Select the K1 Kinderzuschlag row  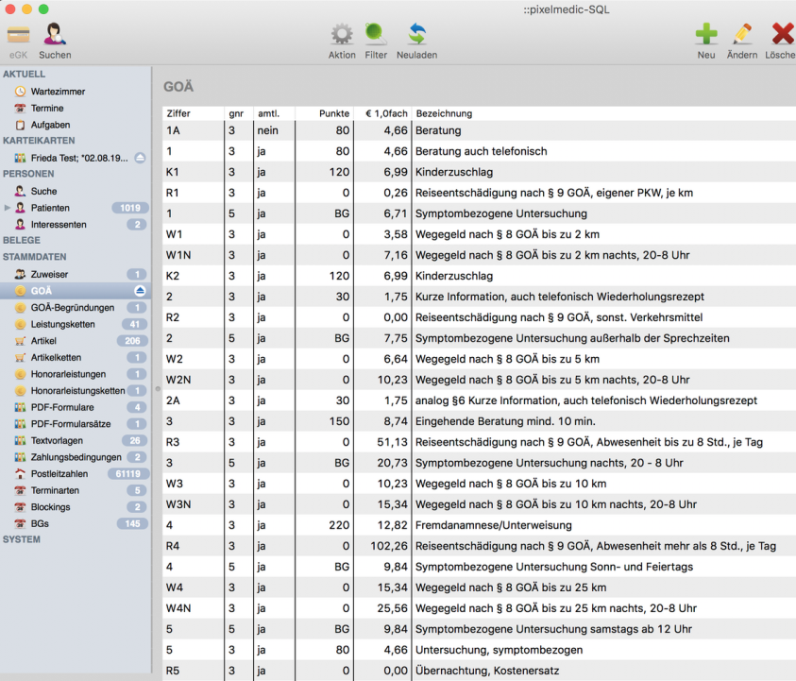point(479,172)
